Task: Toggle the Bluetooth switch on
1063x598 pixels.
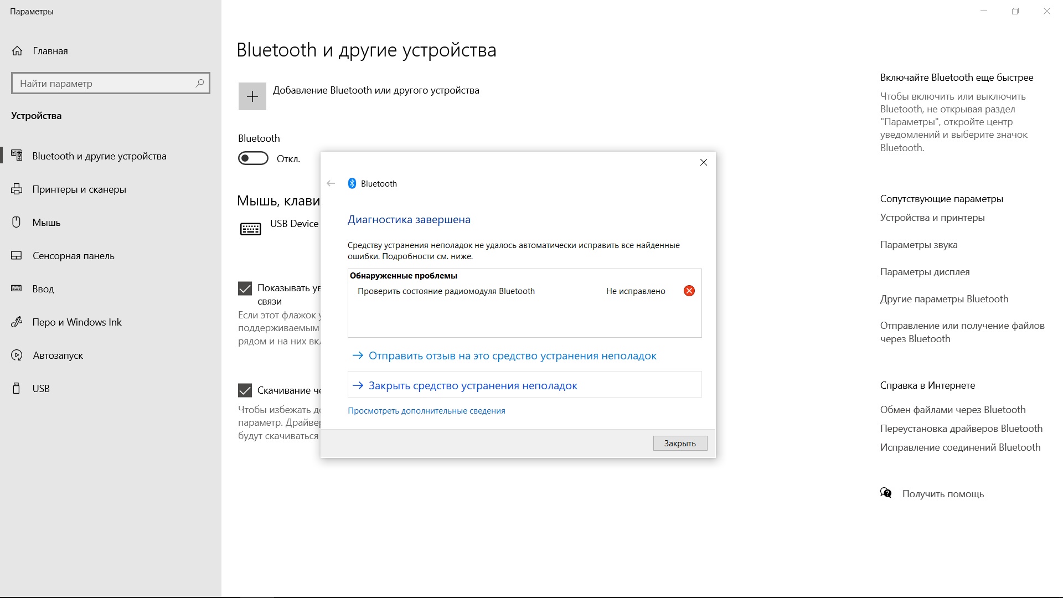Action: (x=253, y=159)
